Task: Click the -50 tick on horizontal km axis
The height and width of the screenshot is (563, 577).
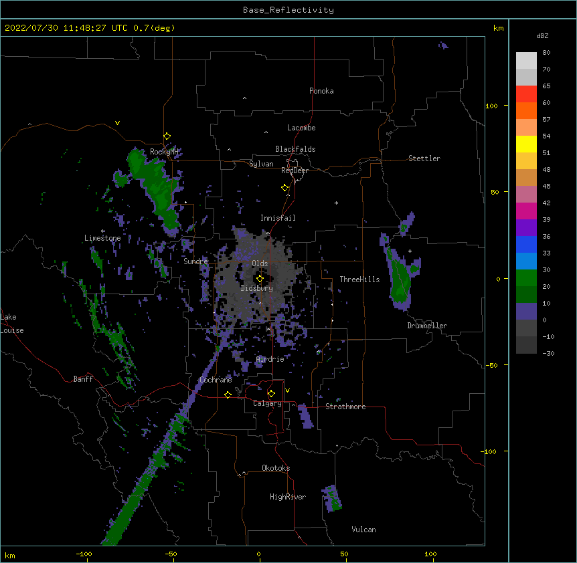Action: coord(171,554)
